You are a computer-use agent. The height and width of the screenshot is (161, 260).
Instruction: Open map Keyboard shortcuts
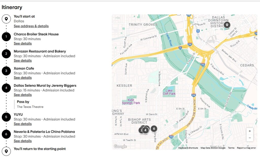pyautogui.click(x=188, y=148)
